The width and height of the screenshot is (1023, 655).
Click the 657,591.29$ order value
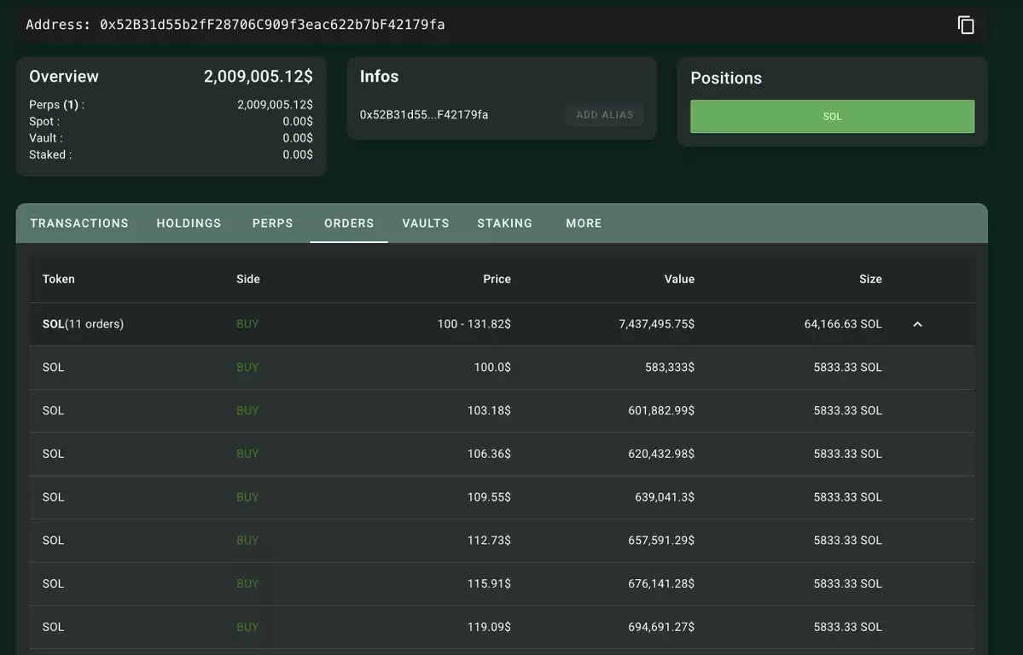661,540
